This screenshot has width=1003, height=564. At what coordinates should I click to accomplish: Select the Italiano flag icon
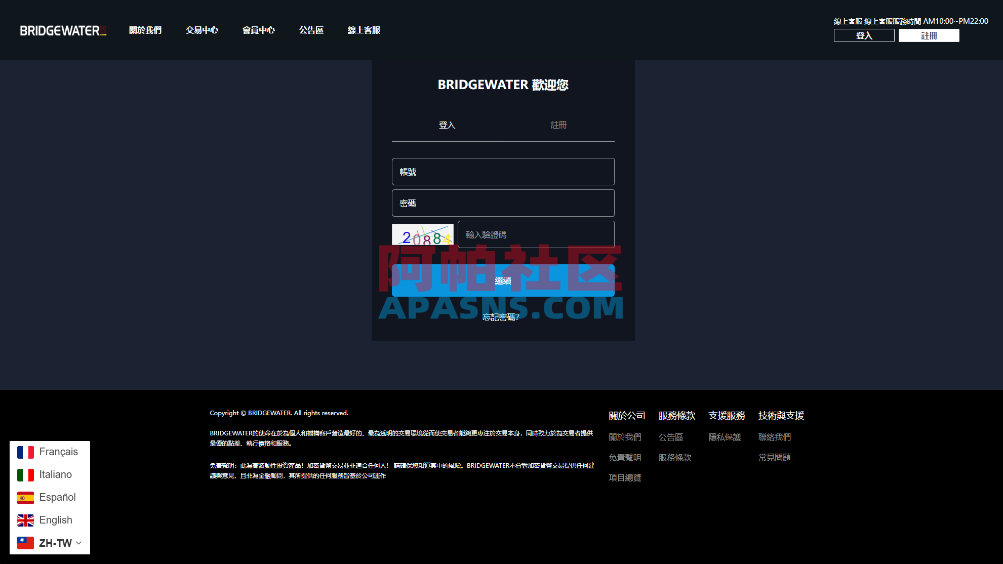point(25,474)
